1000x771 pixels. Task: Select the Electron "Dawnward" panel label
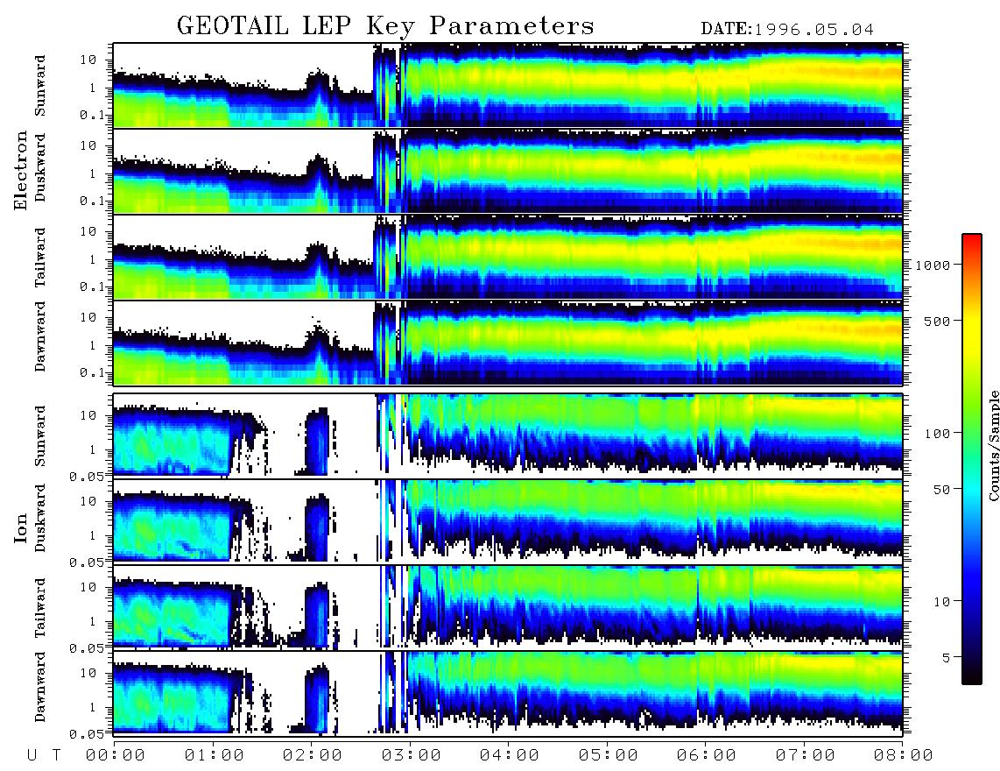tap(40, 337)
